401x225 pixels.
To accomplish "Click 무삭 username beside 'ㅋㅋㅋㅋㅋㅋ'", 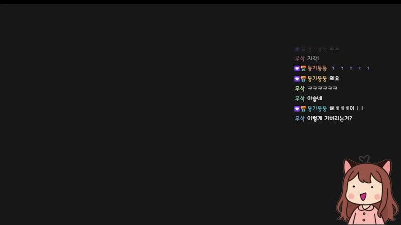I will click(x=299, y=89).
